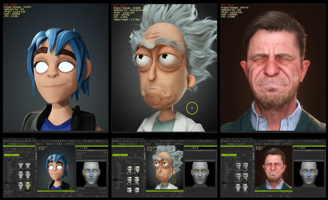This screenshot has height=200, width=328.
Task: Click Home view icon in grey-haired scientist window
Action: point(162,141)
